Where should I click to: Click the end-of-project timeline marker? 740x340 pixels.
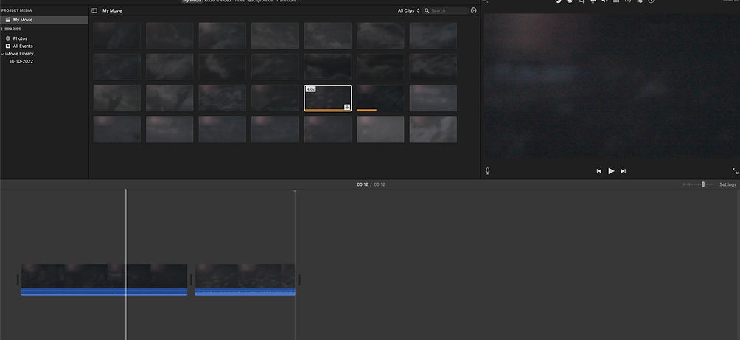point(295,191)
